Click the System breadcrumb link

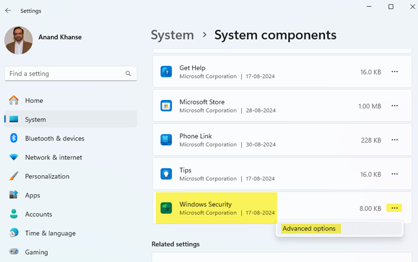[173, 35]
